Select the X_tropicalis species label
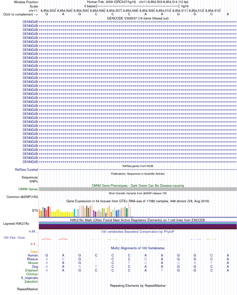Viewport: 237px width, 295px height. point(29,278)
